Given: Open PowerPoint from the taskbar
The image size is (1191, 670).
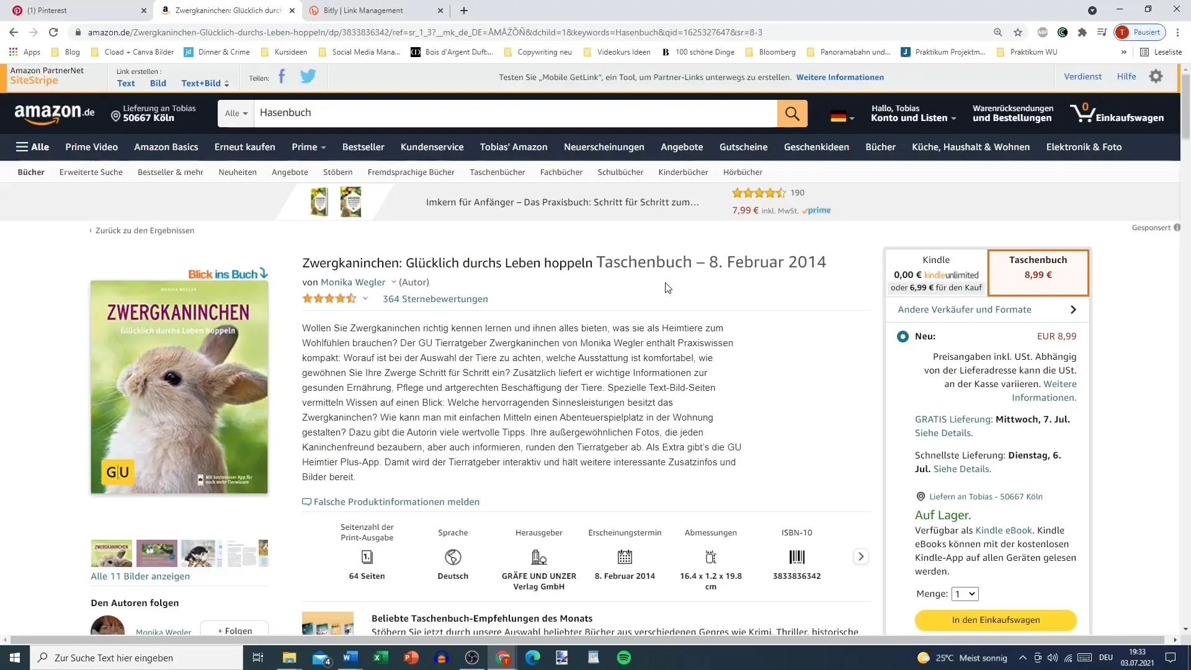Looking at the screenshot, I should (411, 658).
